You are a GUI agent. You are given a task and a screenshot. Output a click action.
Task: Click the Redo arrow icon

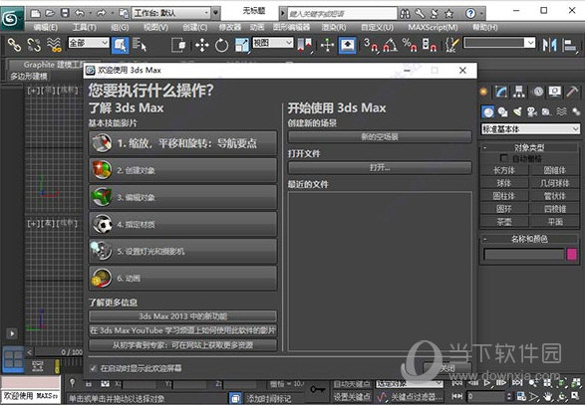click(x=102, y=13)
